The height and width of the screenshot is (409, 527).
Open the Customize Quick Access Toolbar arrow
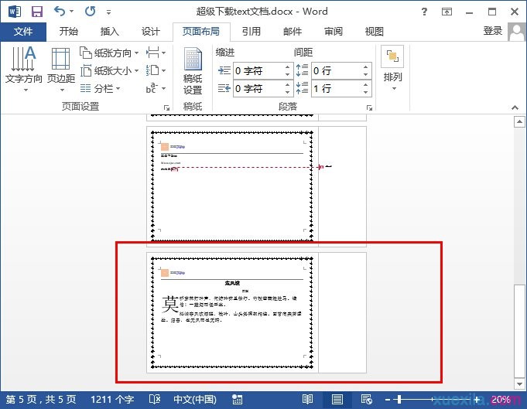coord(108,12)
